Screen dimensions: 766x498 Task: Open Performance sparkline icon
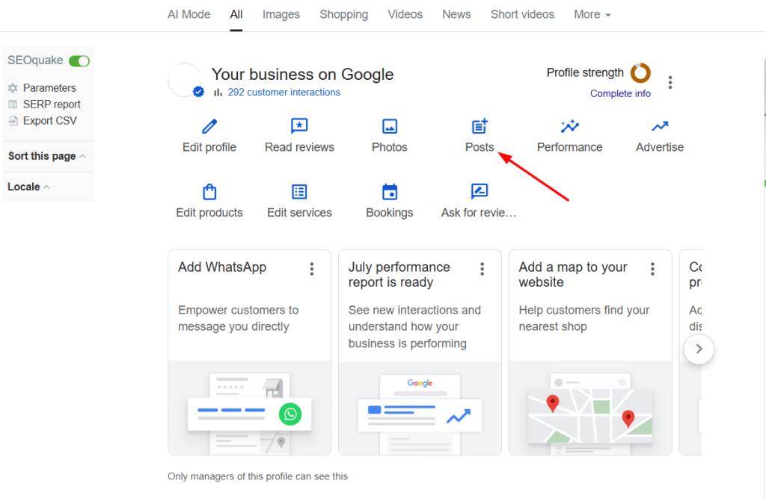569,126
